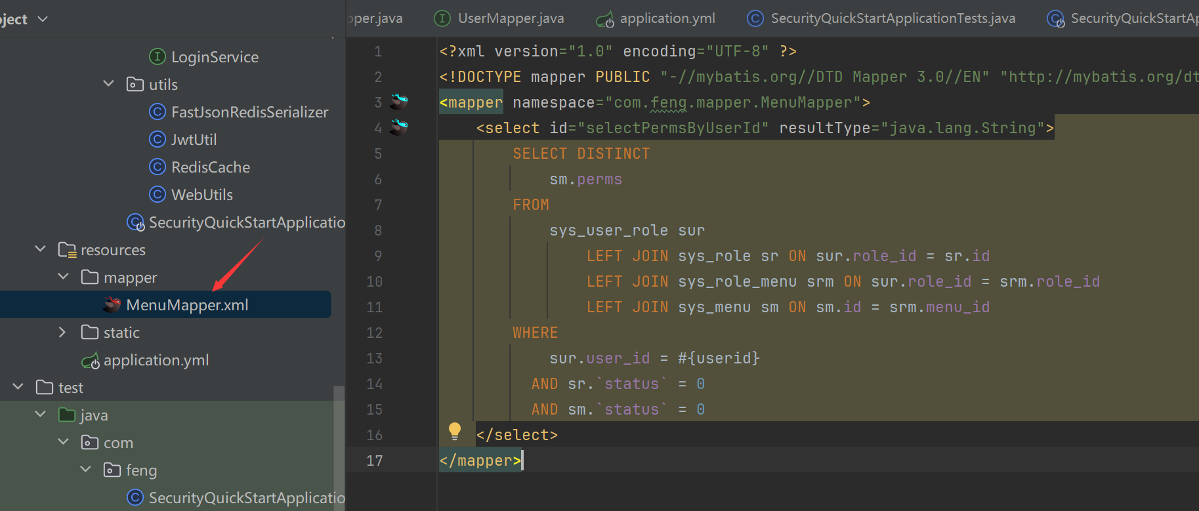Switch to the application.yml editor tab

(x=655, y=18)
